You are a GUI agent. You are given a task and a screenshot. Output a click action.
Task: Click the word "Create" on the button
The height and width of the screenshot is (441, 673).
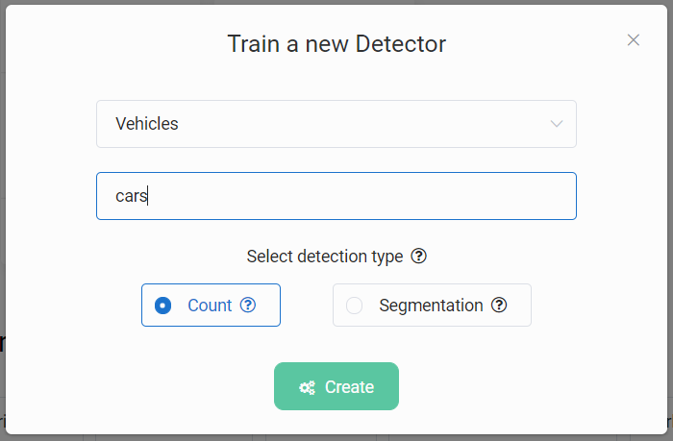coord(349,387)
